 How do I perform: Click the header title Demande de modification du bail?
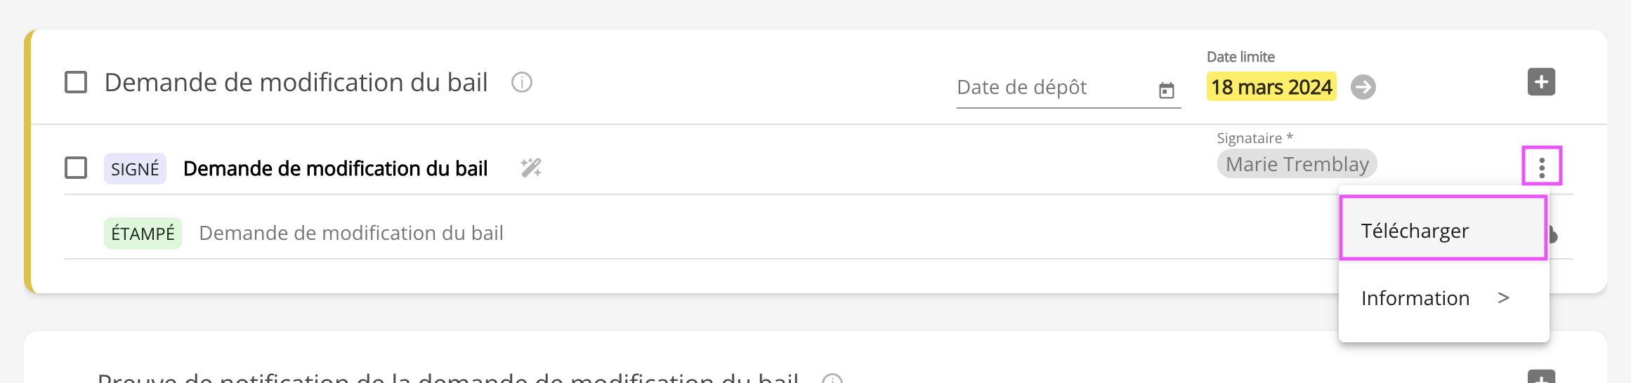click(x=296, y=83)
